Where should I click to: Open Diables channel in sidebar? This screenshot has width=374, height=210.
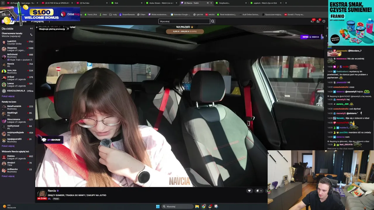click(x=17, y=157)
